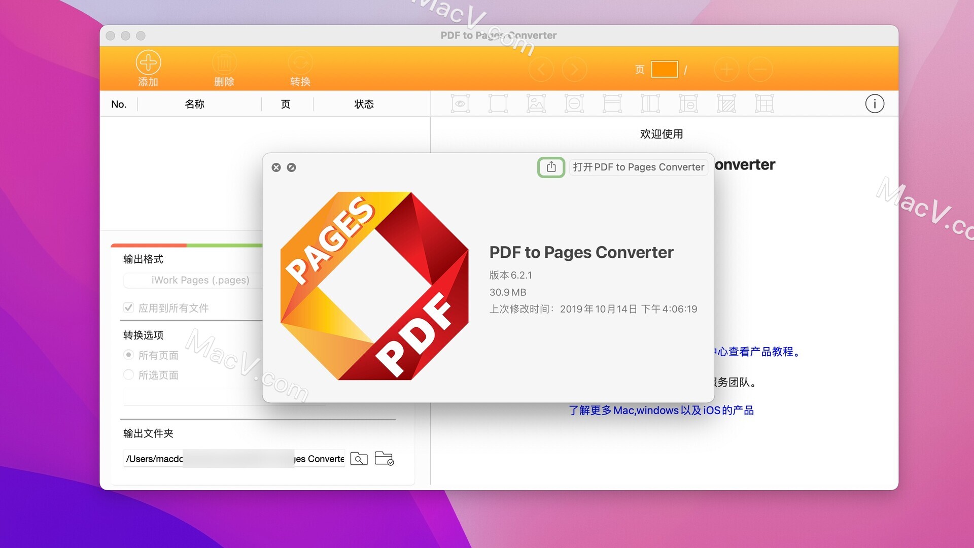Select the 所有页面 radio button

128,355
